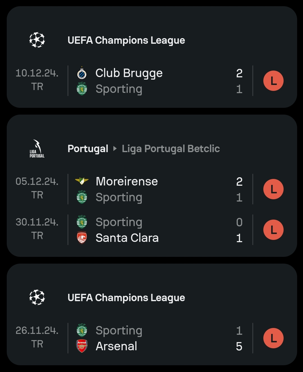Click Champions League ball logo in bottom card

click(x=37, y=297)
